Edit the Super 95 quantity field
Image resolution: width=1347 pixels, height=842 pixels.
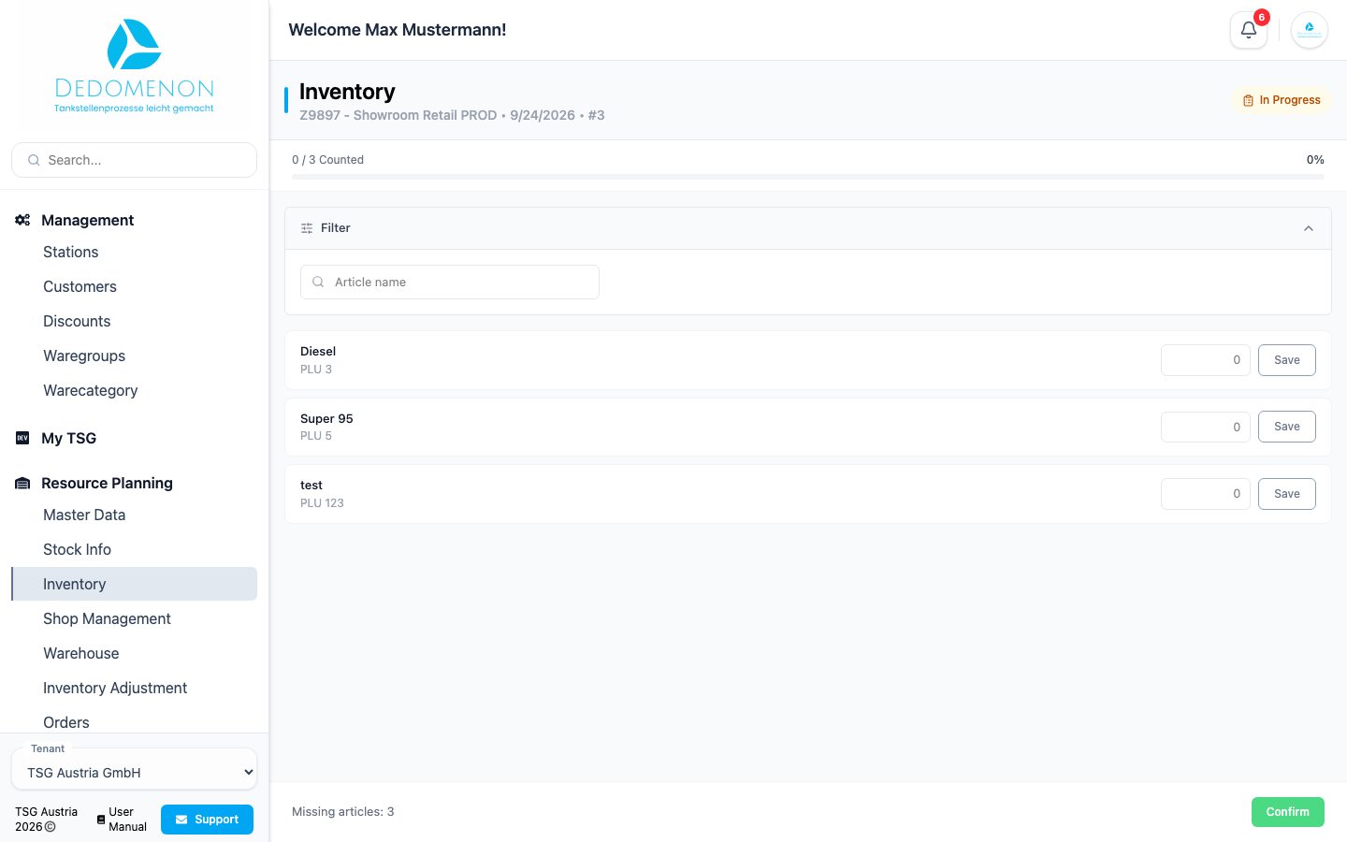1206,427
